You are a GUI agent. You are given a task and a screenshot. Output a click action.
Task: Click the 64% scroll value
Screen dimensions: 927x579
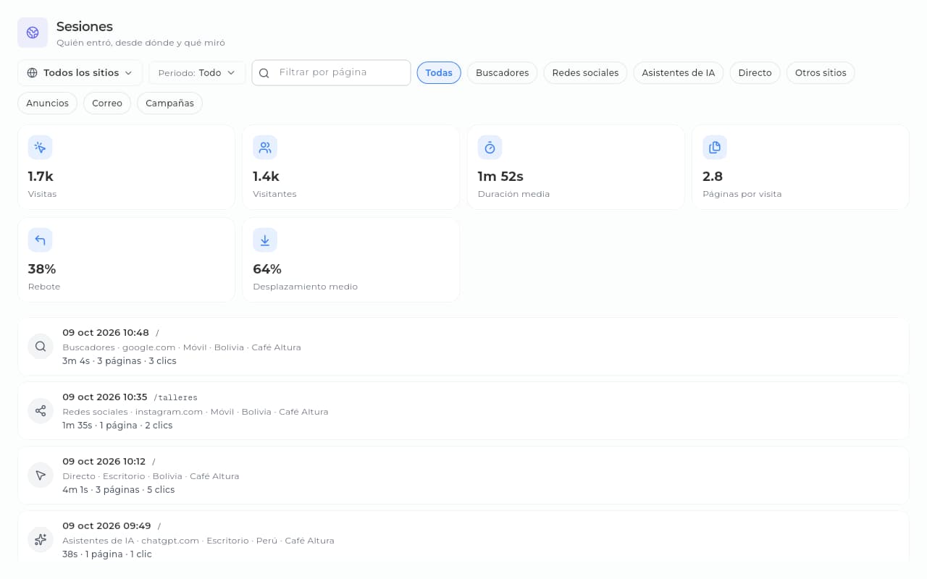[267, 269]
